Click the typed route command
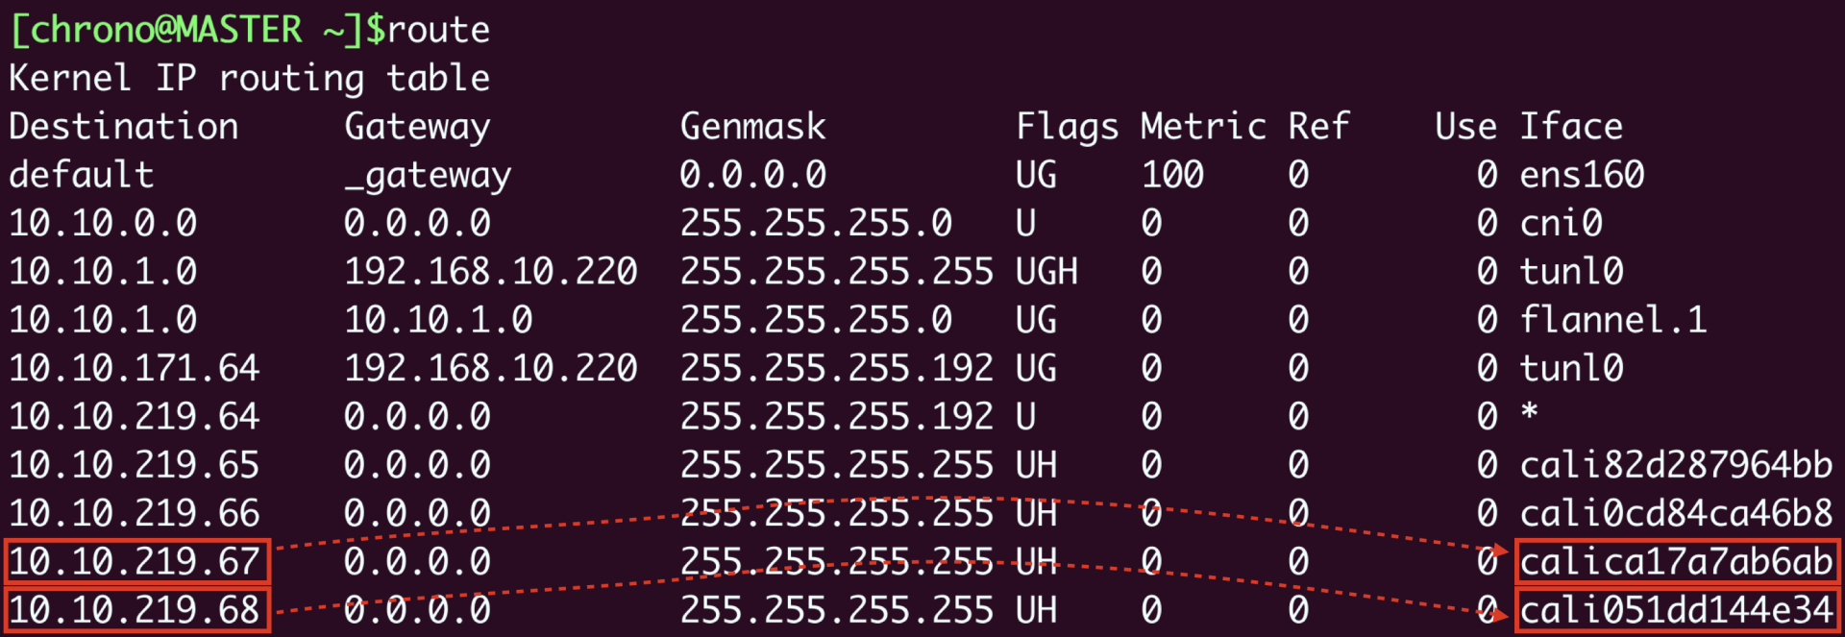Image resolution: width=1845 pixels, height=637 pixels. 438,30
